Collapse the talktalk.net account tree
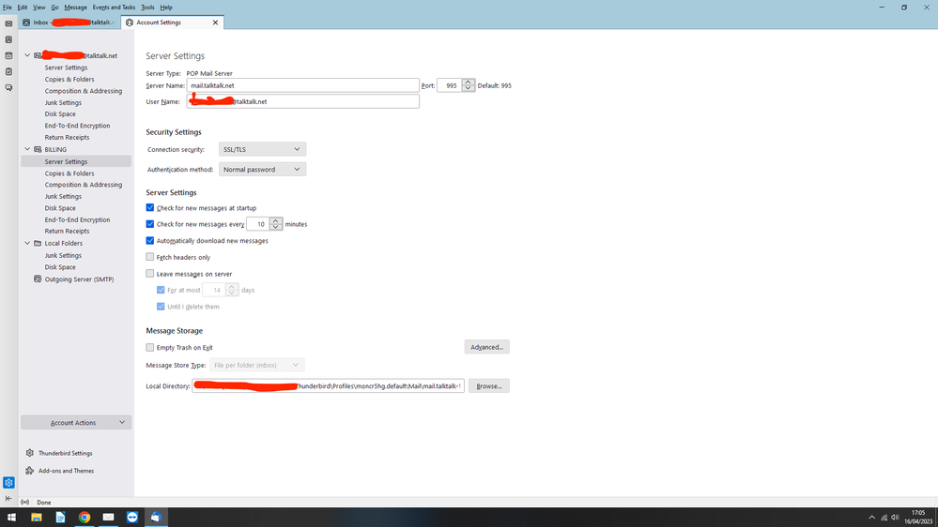 pos(27,55)
